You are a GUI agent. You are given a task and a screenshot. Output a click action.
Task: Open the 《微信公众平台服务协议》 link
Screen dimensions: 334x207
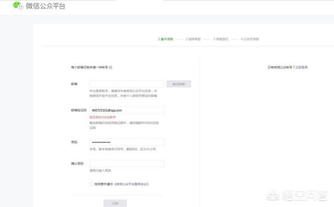(131, 184)
